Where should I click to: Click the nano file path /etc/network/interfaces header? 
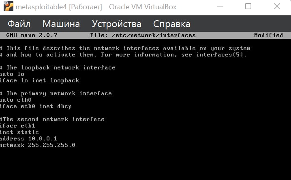[143, 35]
